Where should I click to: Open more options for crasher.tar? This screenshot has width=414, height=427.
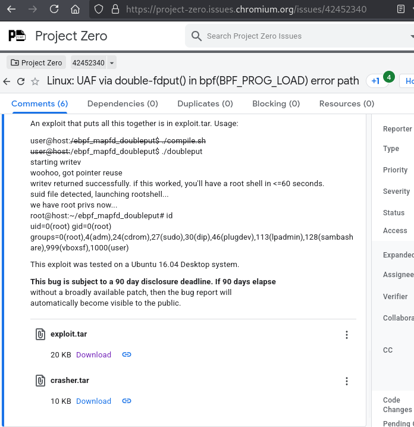[x=347, y=381]
